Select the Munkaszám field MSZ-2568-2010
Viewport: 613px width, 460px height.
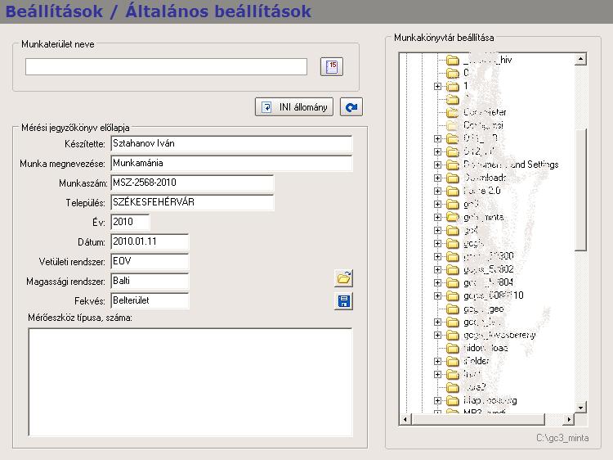(192, 183)
